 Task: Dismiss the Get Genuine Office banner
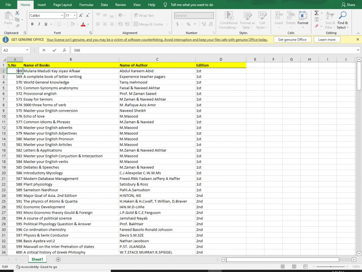(x=358, y=40)
